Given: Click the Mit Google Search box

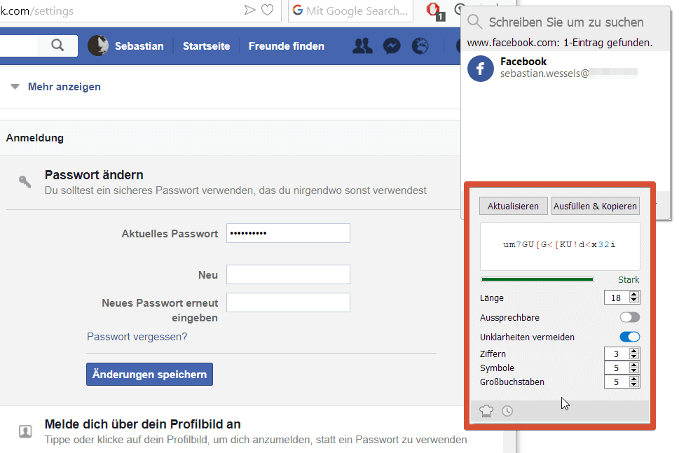Looking at the screenshot, I should click(351, 11).
